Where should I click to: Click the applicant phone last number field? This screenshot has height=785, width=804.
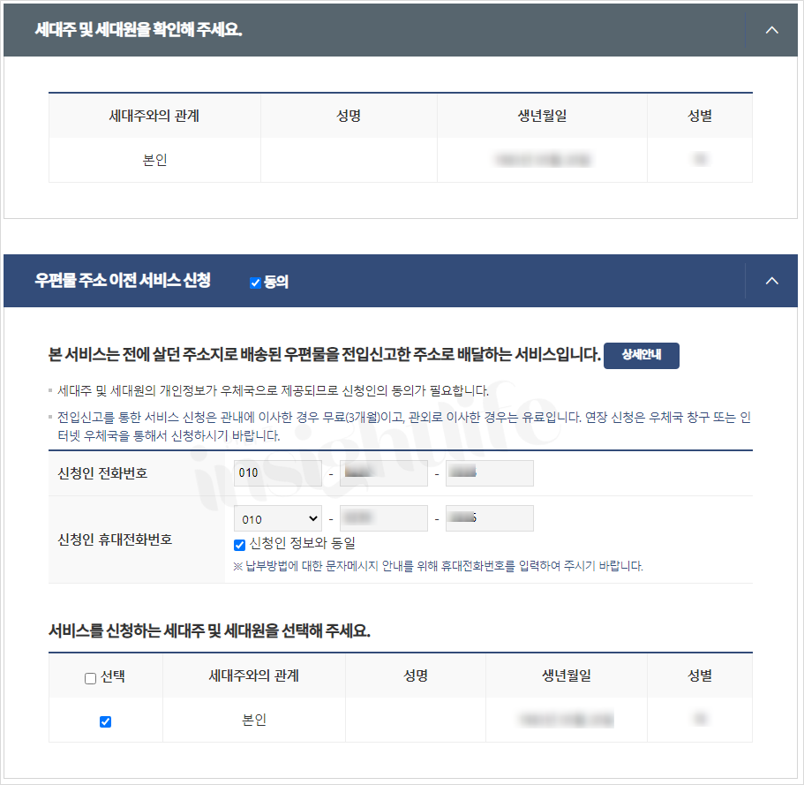(489, 472)
